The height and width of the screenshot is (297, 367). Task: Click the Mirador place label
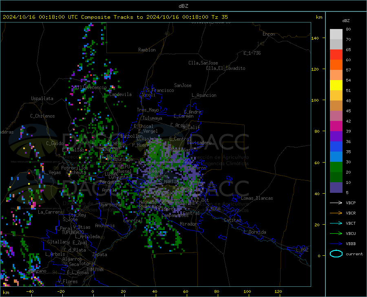[188, 224]
